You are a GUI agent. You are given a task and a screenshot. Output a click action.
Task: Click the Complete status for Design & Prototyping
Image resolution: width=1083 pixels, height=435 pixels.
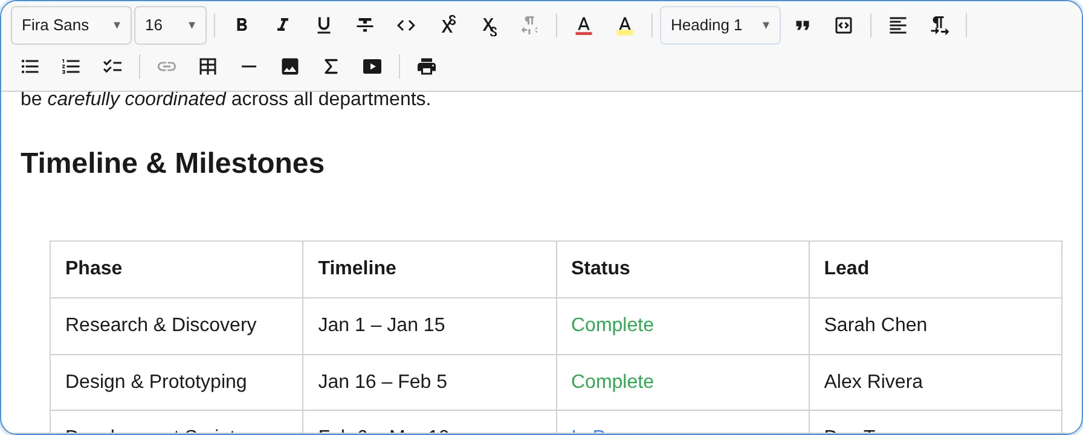tap(612, 382)
